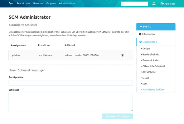Screen dimensions: 184x124
Task: Click the yubikey name cell
Action: (x=16, y=55)
